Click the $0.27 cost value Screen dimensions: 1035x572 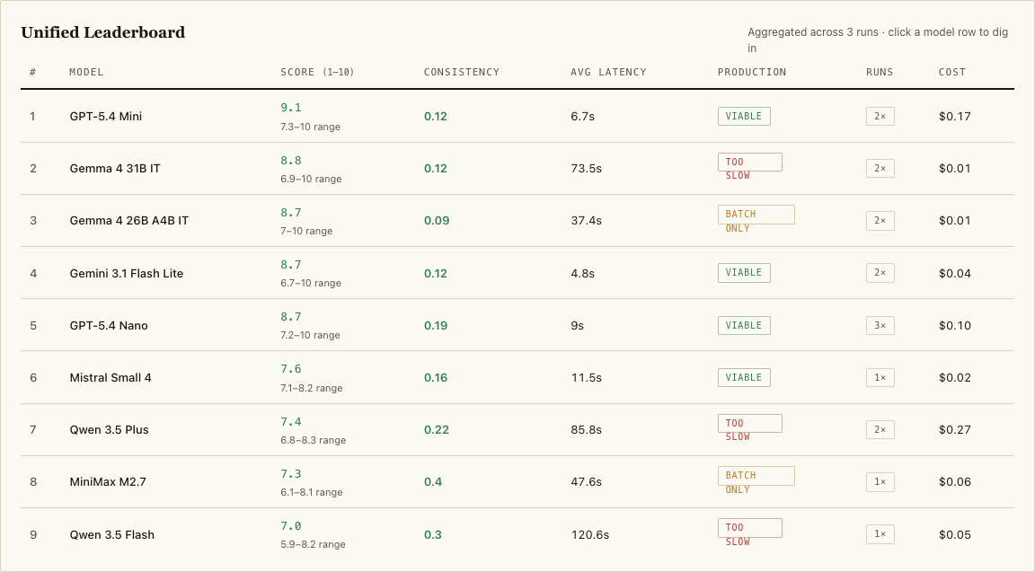pyautogui.click(x=954, y=429)
